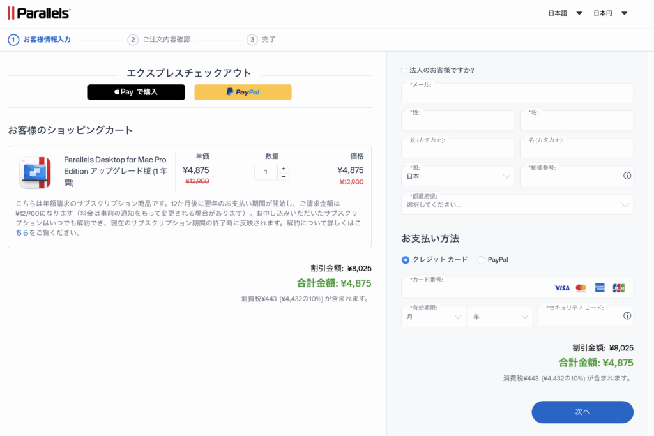
Task: Click the Parallels Desktop product icon
Action: pyautogui.click(x=35, y=172)
